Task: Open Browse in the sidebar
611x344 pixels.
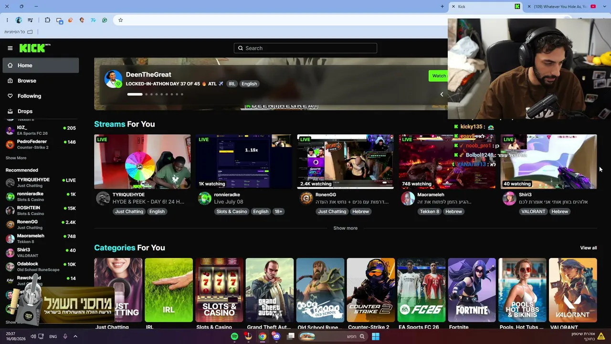Action: (x=41, y=81)
